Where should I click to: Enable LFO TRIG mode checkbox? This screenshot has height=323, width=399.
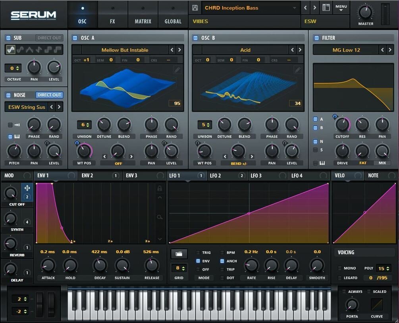198,252
